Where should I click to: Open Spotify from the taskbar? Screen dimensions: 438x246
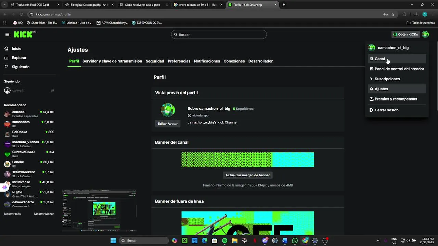(x=224, y=241)
